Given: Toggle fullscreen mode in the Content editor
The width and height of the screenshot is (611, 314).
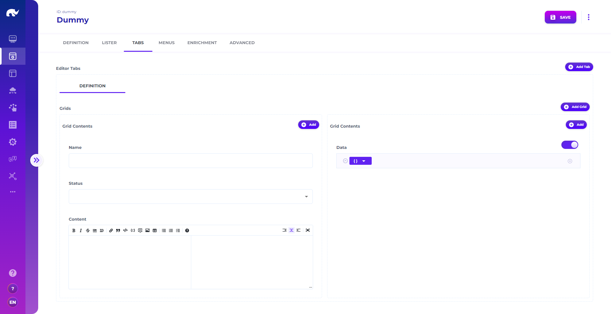Looking at the screenshot, I should tap(308, 230).
